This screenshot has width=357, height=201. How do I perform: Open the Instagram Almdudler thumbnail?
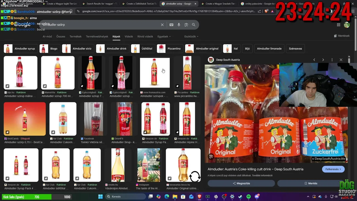pos(149,165)
